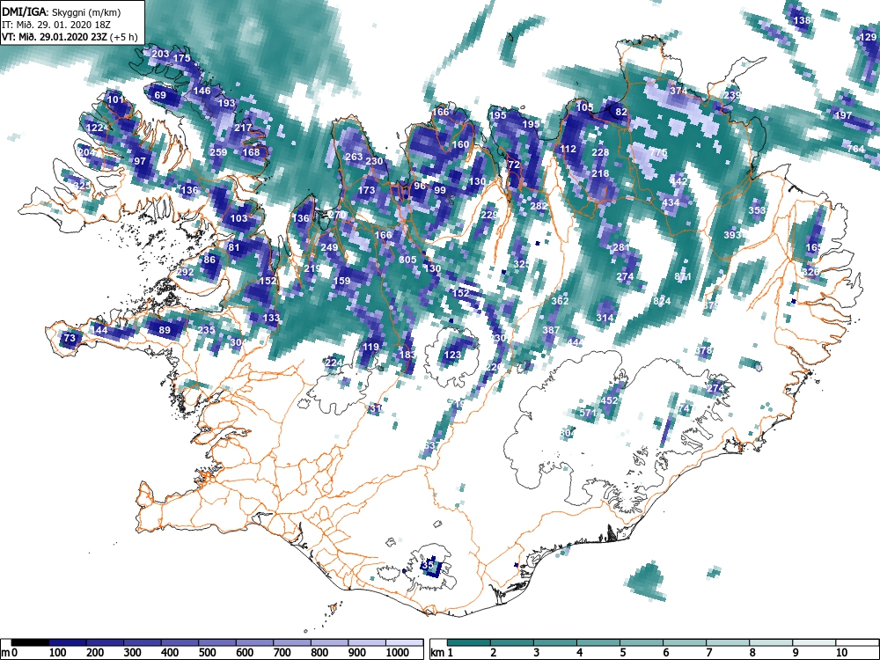880x660 pixels.
Task: Click the visibility value 235 on the map
Action: pos(207,330)
